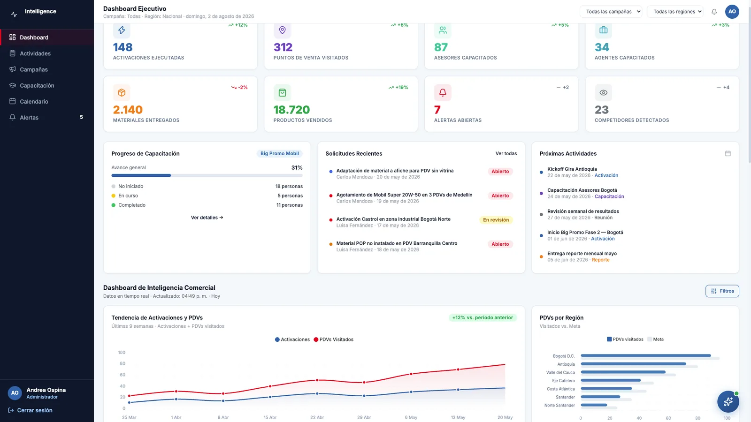The image size is (751, 422).
Task: Click the sidebar AO avatar beside Andrea Ospina
Action: click(15, 393)
